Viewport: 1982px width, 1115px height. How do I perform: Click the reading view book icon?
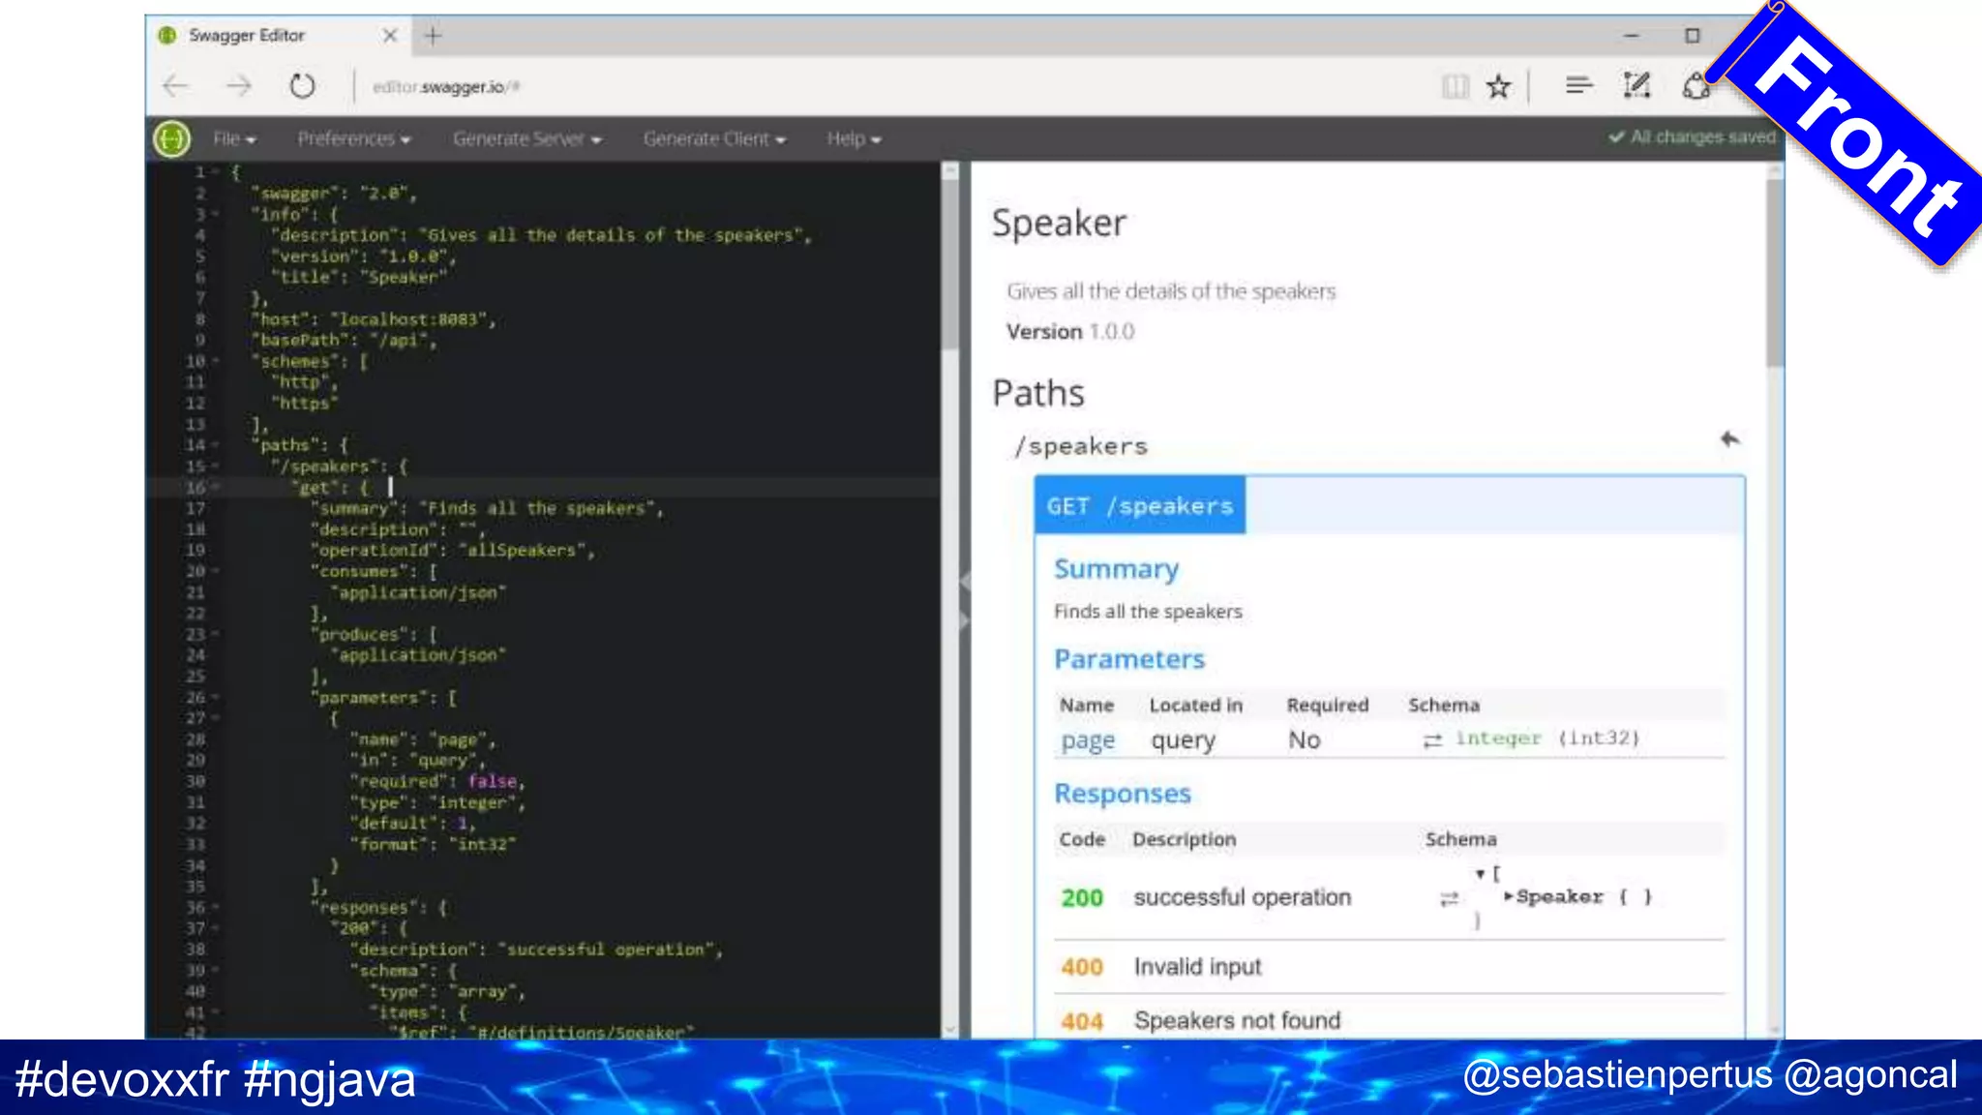tap(1455, 86)
